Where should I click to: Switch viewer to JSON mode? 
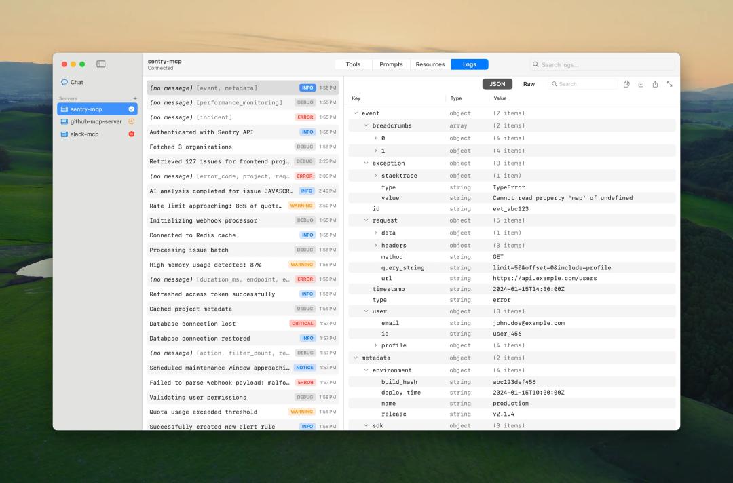(497, 84)
